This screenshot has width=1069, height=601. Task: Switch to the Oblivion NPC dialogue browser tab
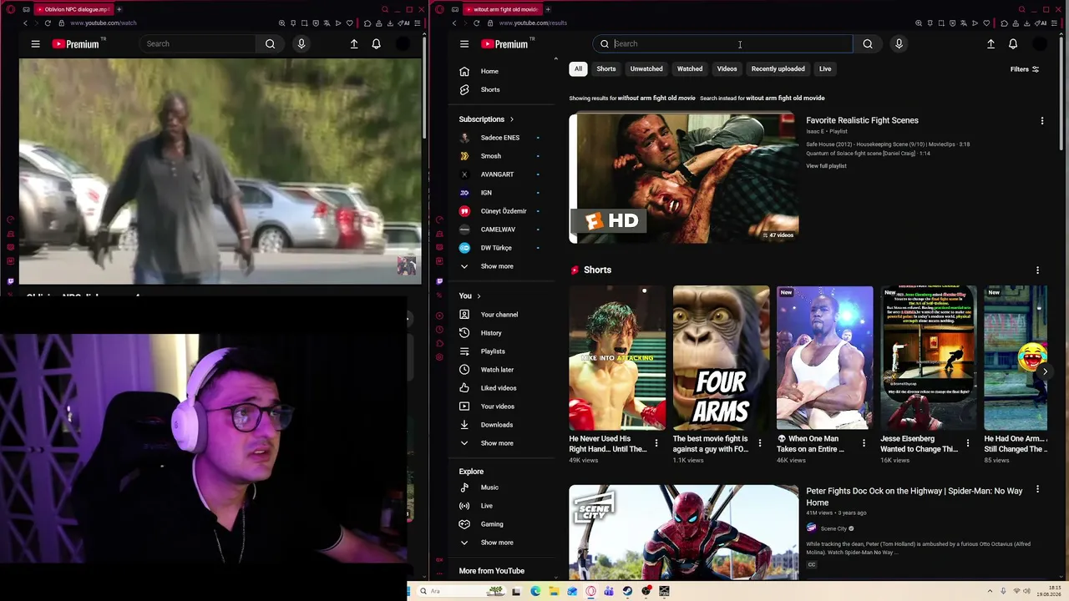(73, 9)
